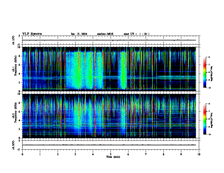Click the ch.1 color bar unit label

click(x=212, y=73)
